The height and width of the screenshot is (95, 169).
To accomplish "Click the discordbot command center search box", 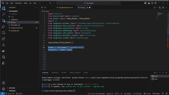I will pyautogui.click(x=88, y=3).
